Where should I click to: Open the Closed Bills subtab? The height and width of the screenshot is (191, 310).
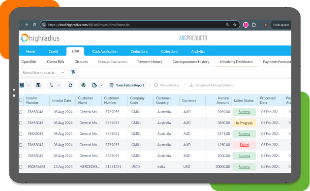click(x=56, y=62)
